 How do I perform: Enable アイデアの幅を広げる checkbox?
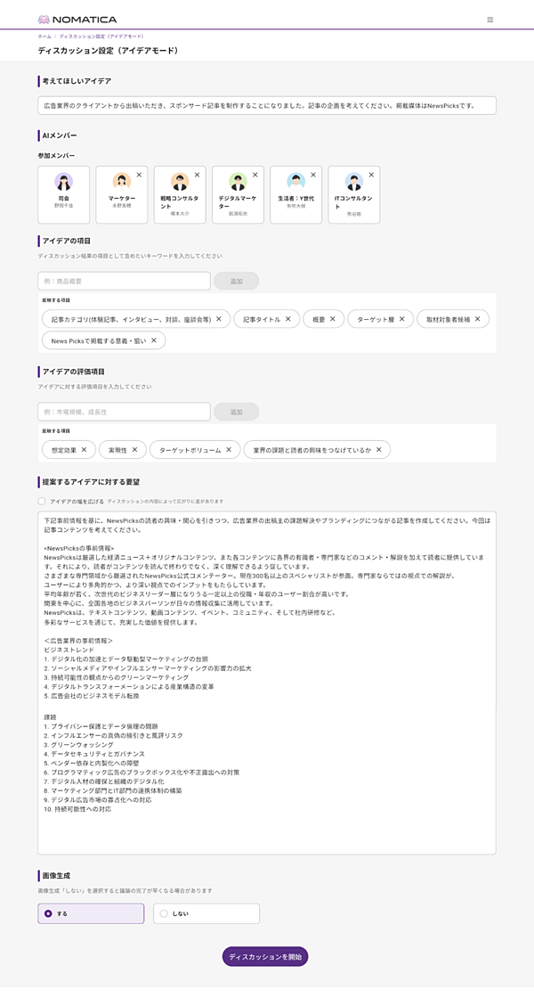[42, 501]
